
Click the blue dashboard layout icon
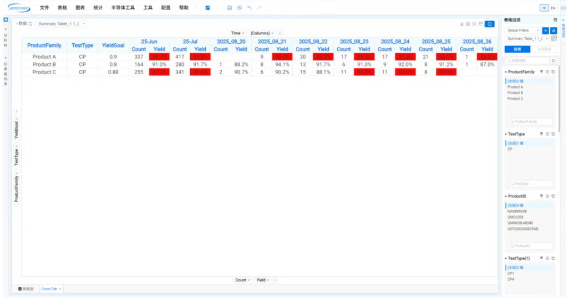tap(207, 8)
